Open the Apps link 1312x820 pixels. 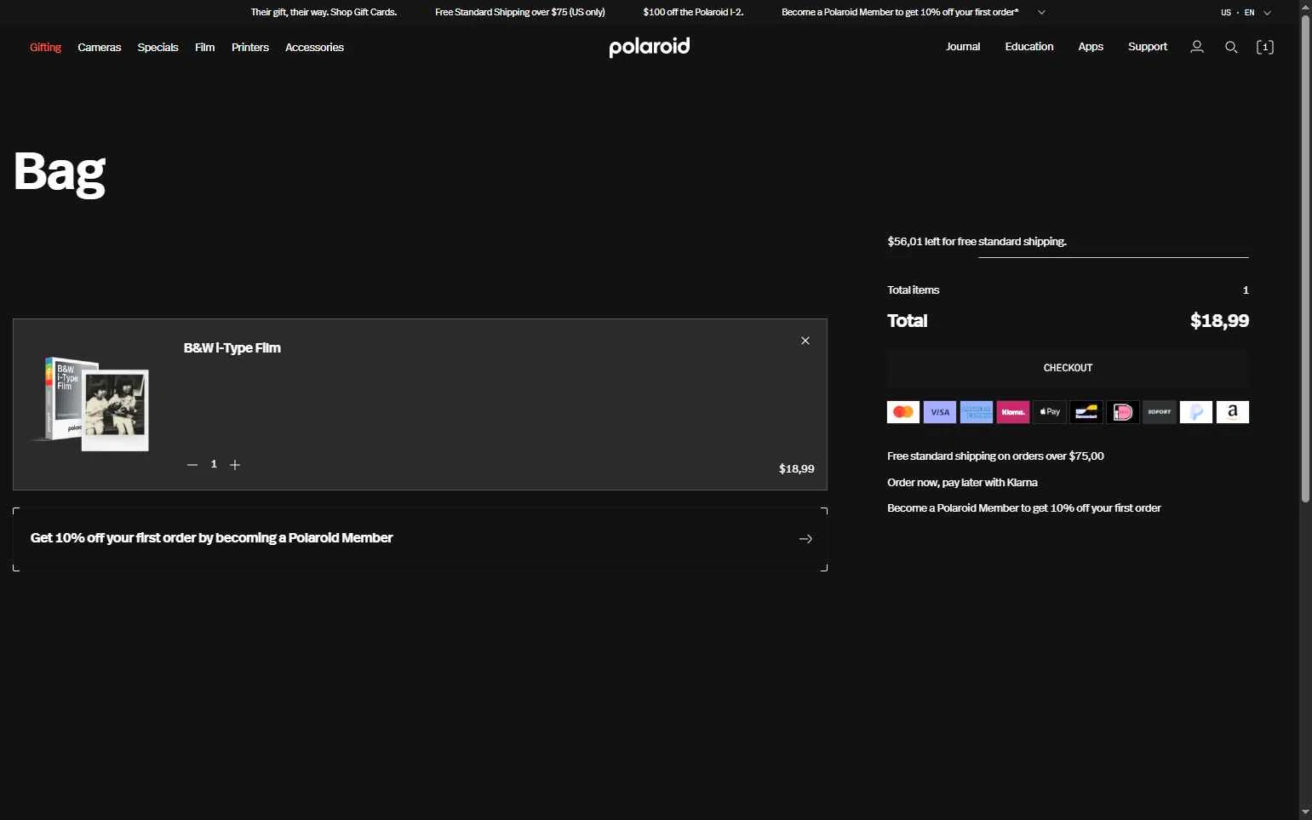(1091, 47)
